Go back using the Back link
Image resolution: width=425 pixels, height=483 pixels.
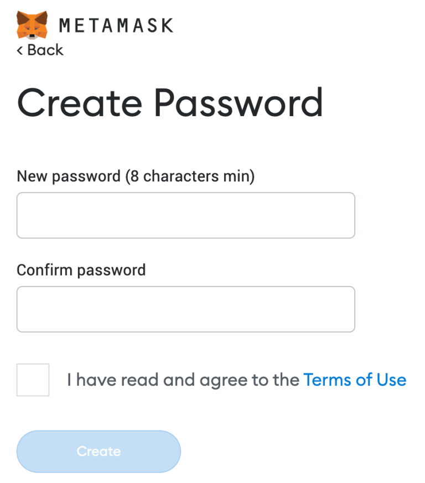[45, 50]
